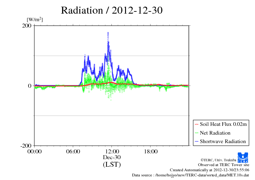This screenshot has width=255, height=180.
Task: Click 'Observed at TERC Tower site' text
Action: (x=224, y=165)
